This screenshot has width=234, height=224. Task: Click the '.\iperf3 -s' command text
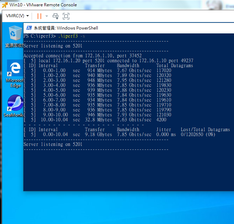pos(71,36)
